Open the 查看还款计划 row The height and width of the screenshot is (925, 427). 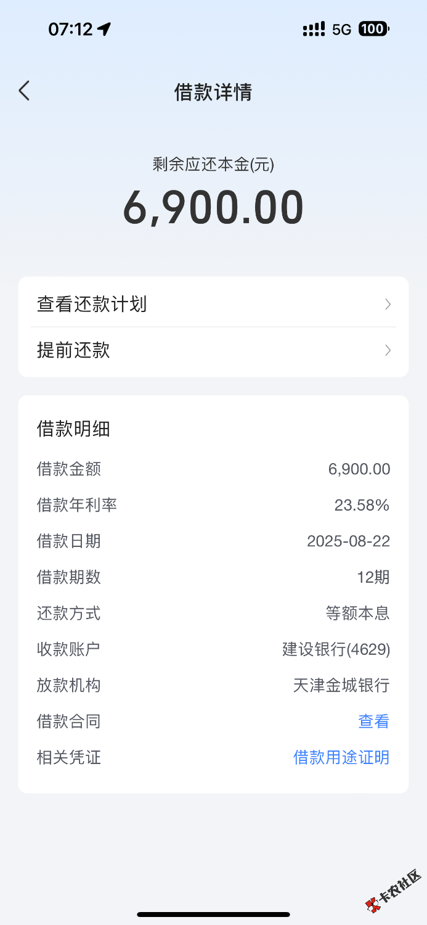[x=213, y=303]
